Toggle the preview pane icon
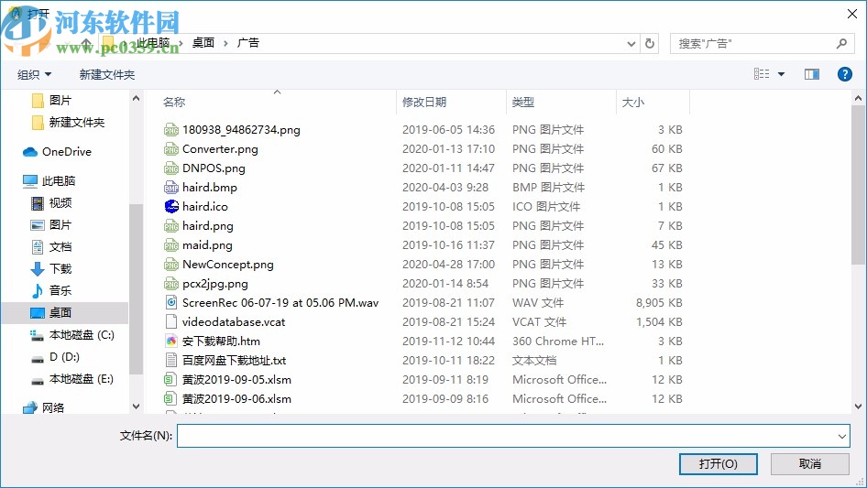 point(812,74)
